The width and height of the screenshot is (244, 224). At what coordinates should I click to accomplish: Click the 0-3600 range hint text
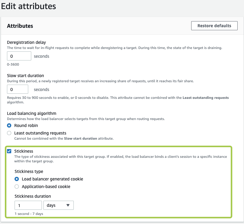point(13,64)
